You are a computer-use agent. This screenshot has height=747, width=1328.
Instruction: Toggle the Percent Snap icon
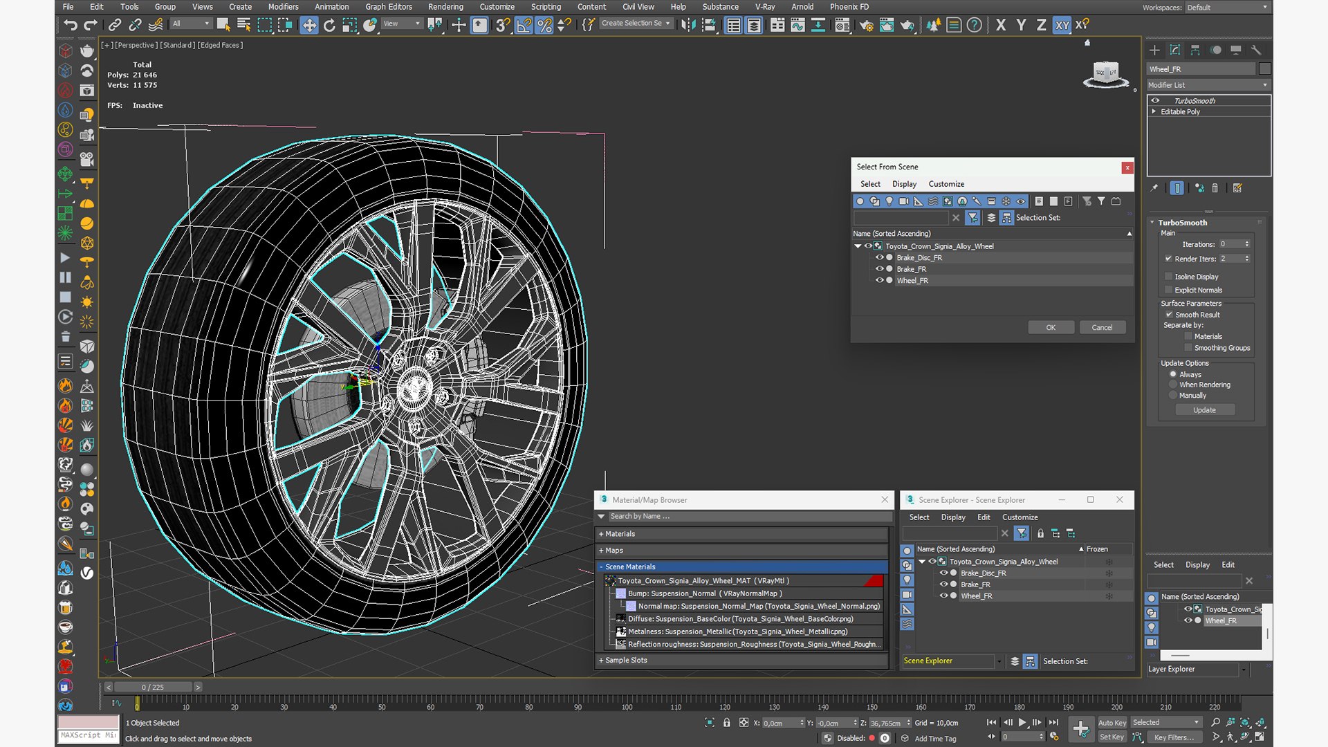click(x=544, y=26)
